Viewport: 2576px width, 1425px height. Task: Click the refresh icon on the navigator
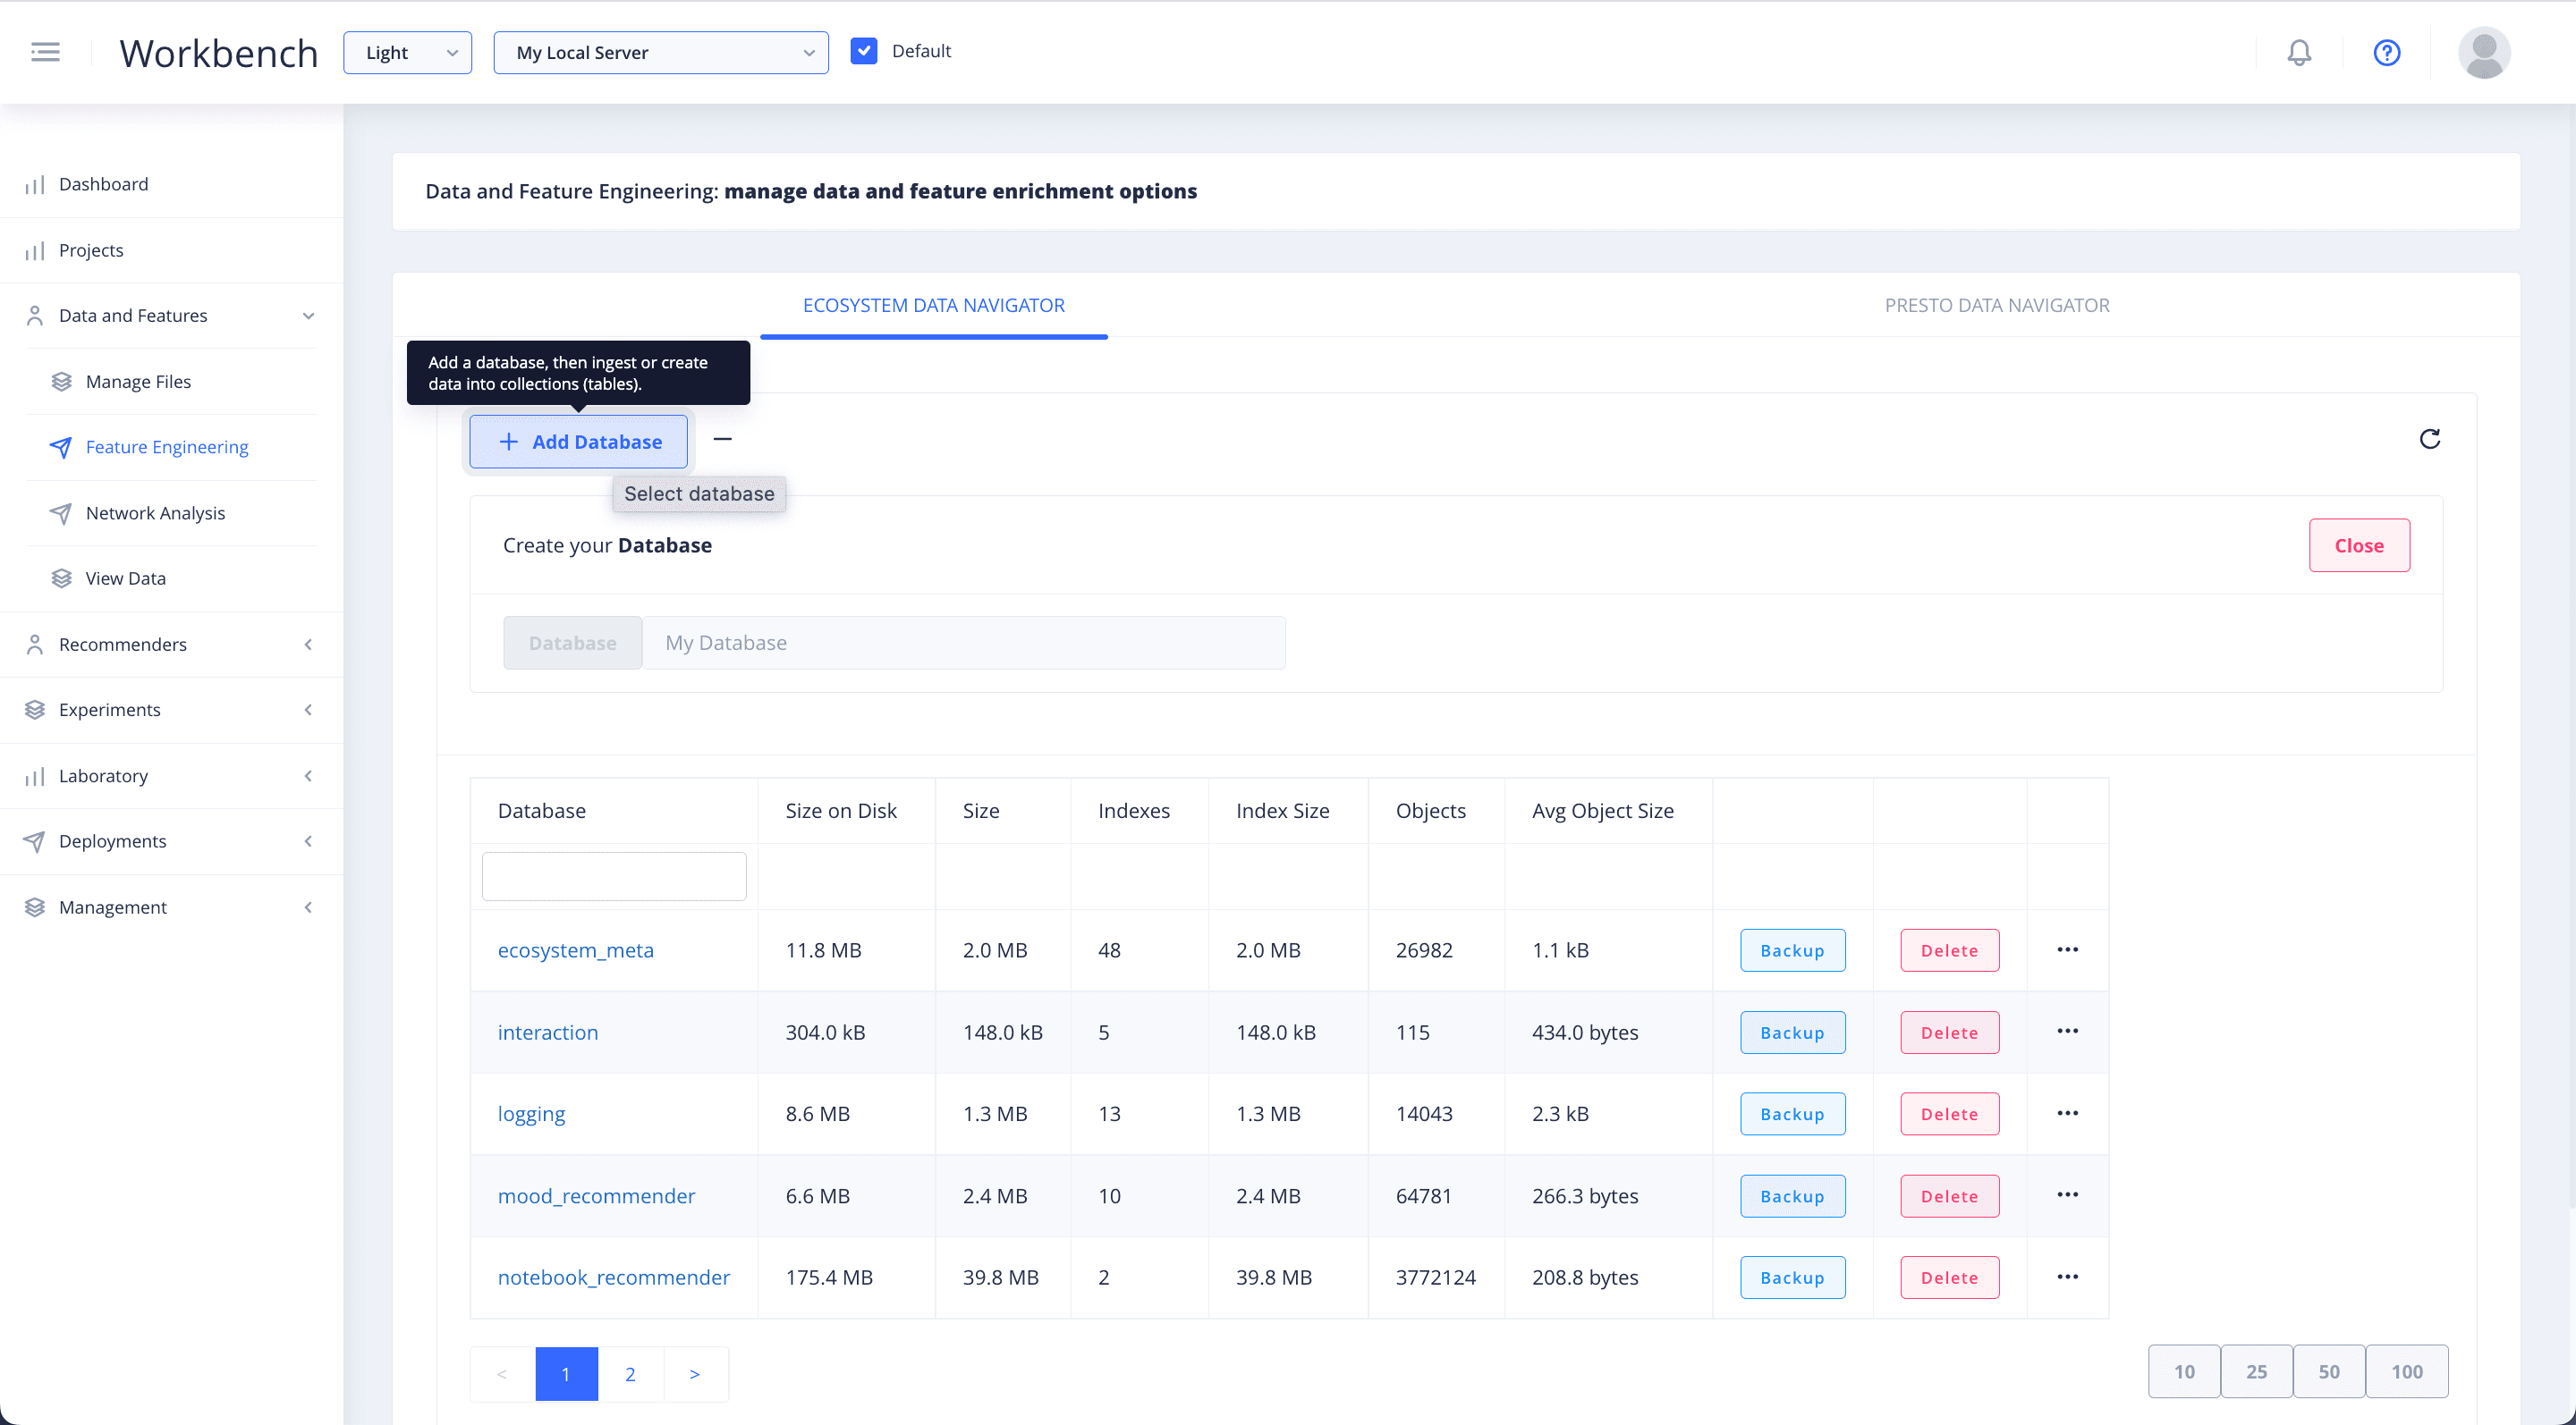click(2428, 441)
